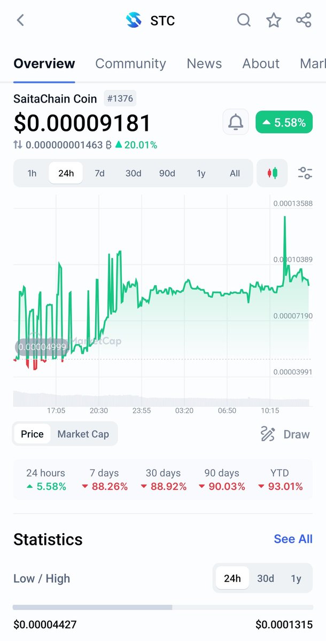Show Price chart mode
This screenshot has height=641, width=326.
(x=32, y=434)
